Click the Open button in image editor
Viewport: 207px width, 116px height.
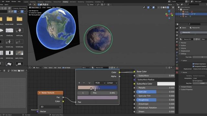click(21, 71)
